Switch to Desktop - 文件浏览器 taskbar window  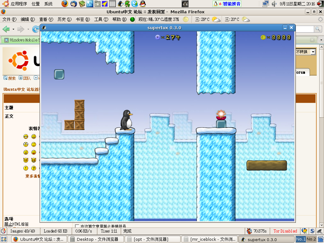[x=96, y=239]
